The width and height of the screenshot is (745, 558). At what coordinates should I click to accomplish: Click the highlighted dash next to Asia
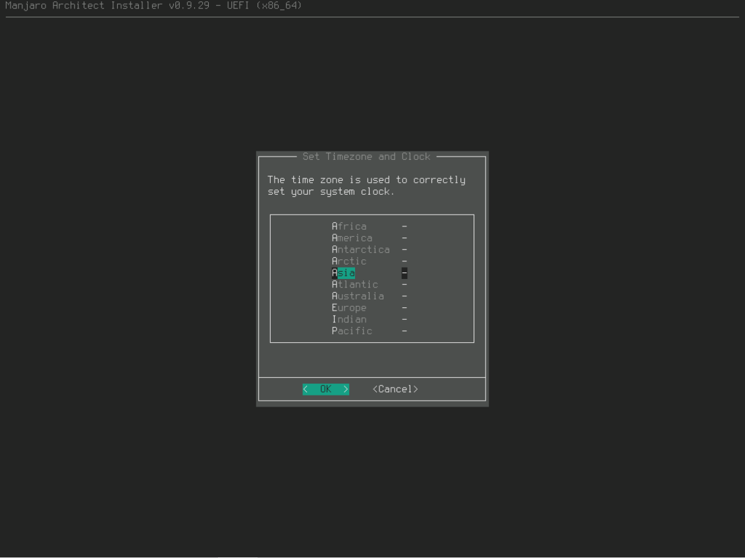404,273
